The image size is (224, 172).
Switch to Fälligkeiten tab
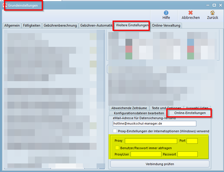point(32,25)
